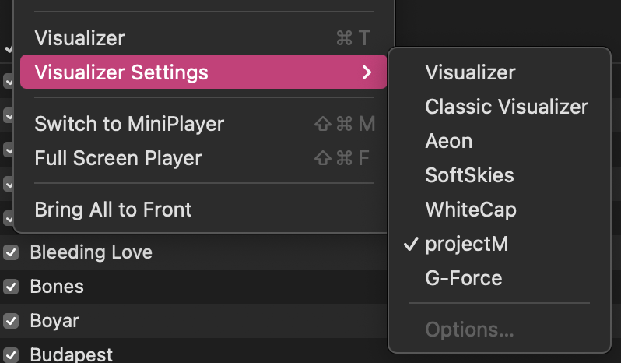Uncheck the Bleeding Love song checkbox

click(x=11, y=252)
